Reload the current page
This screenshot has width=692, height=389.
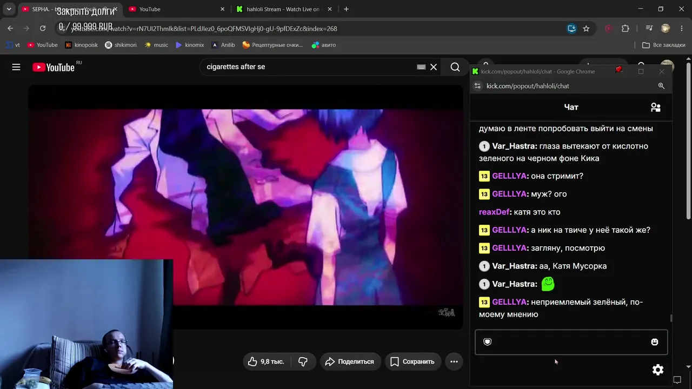pyautogui.click(x=43, y=29)
